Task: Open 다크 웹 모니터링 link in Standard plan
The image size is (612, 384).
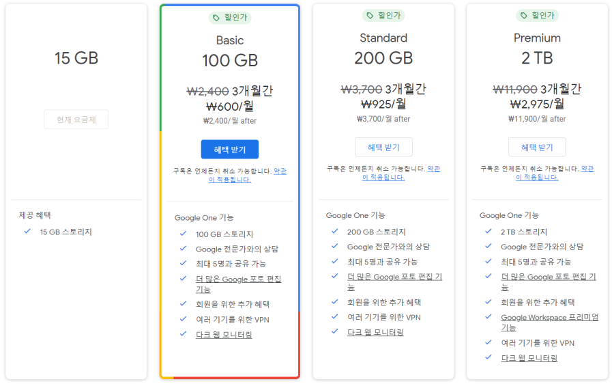Action: [x=375, y=332]
